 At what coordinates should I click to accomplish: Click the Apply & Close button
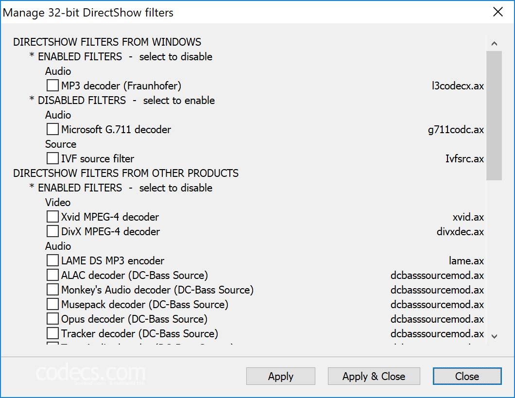click(374, 376)
